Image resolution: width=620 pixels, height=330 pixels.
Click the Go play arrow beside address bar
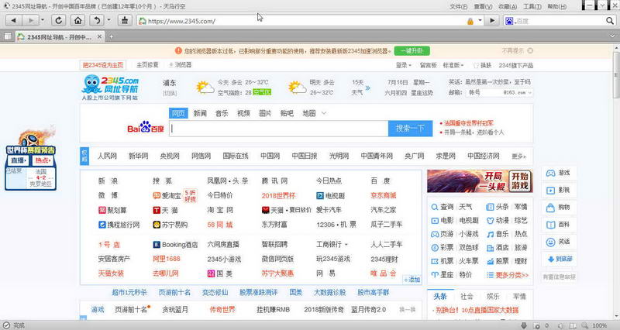[492, 21]
